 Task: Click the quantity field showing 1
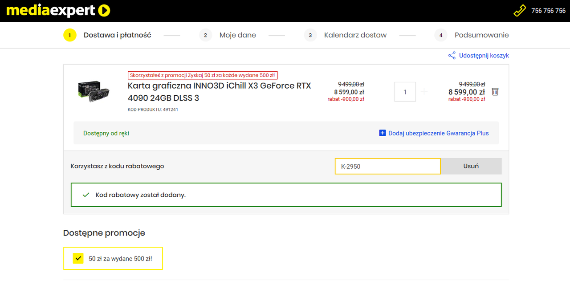click(x=405, y=92)
